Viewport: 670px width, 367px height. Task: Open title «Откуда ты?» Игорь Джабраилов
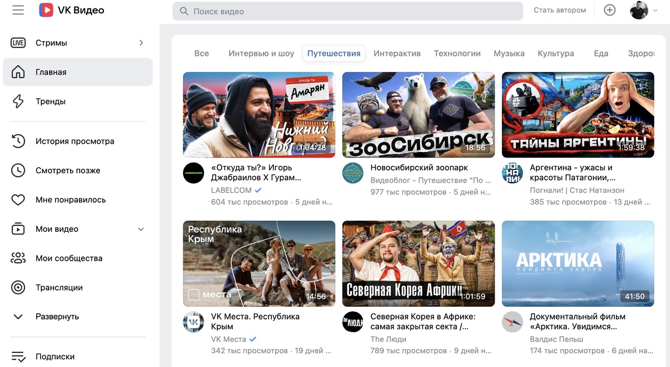pyautogui.click(x=256, y=173)
